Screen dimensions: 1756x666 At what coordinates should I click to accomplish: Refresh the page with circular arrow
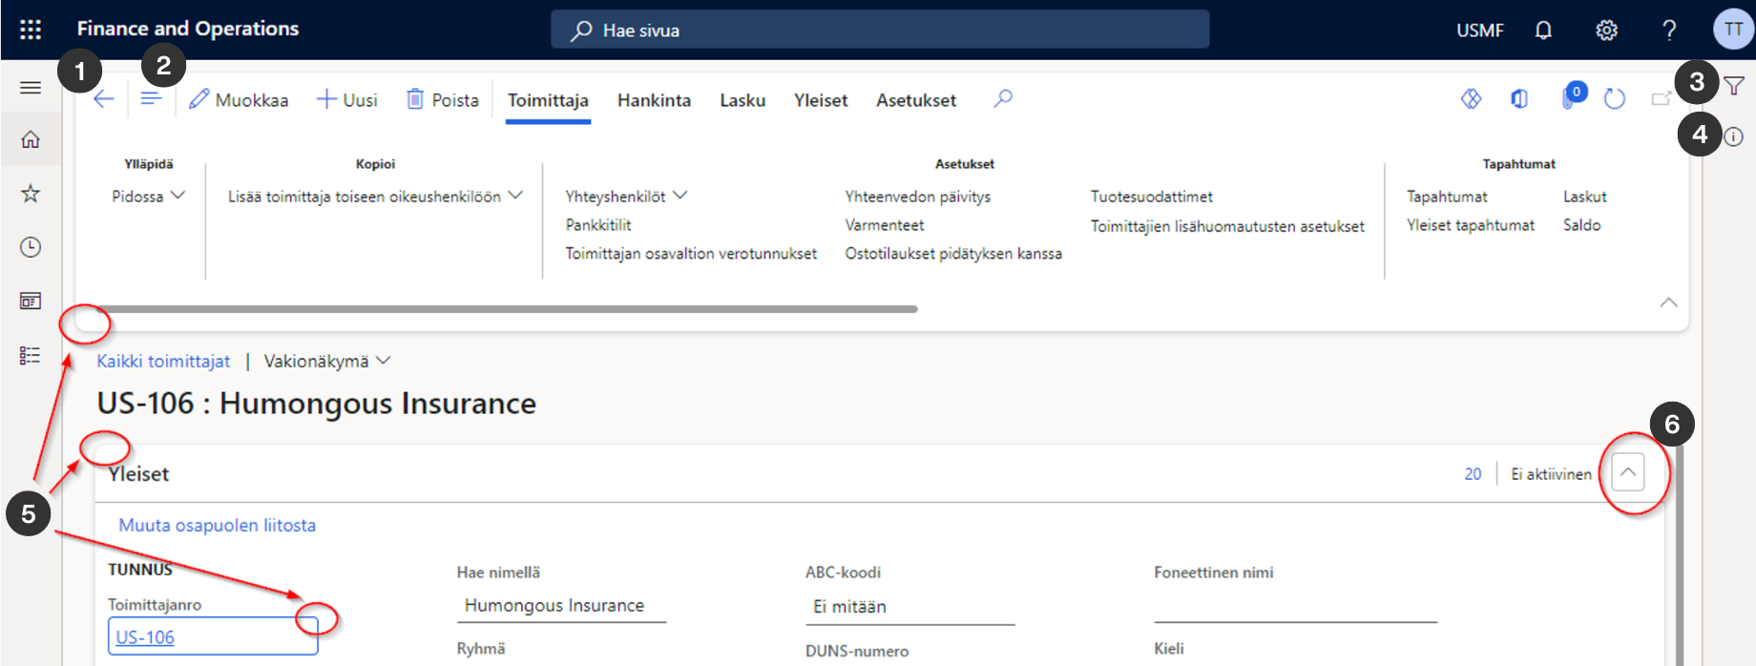coord(1614,98)
